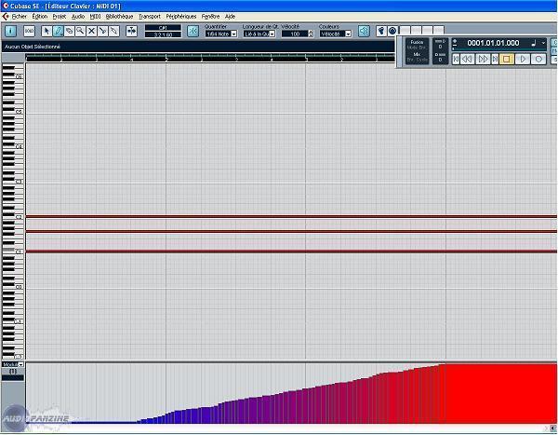
Task: Open the Quantifier 1/64 Note dropdown
Action: click(221, 34)
